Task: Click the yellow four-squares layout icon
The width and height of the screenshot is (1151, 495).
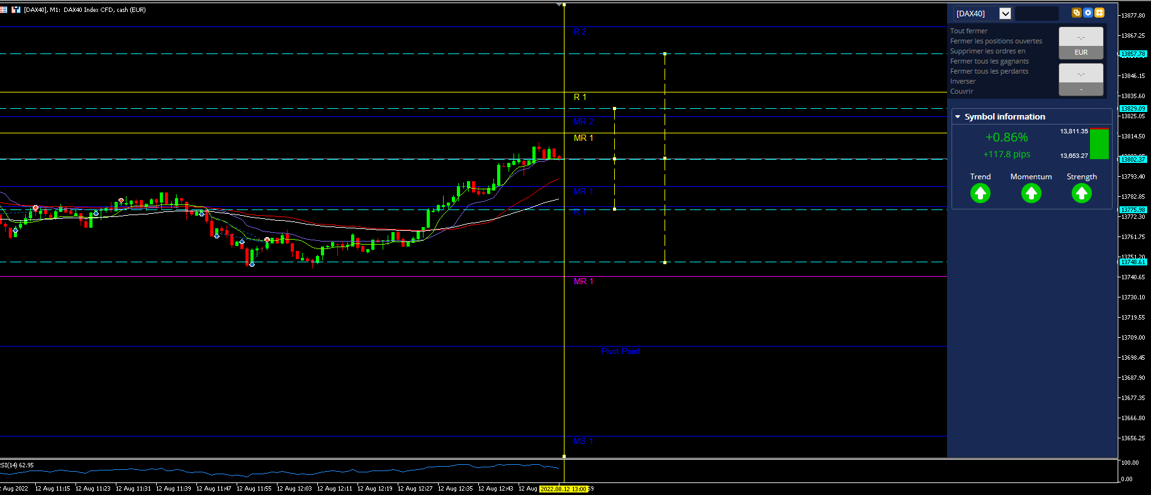Action: click(1099, 13)
